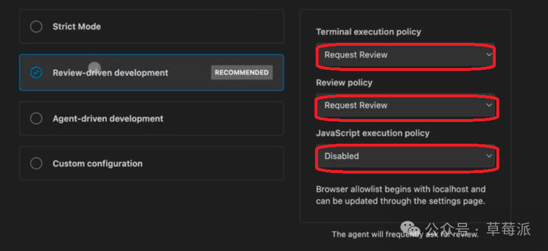The height and width of the screenshot is (251, 548).
Task: Click the JavaScript execution policy heading
Action: pos(373,133)
